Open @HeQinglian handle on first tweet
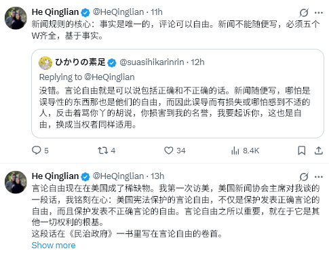This screenshot has height=253, width=329. [x=118, y=12]
